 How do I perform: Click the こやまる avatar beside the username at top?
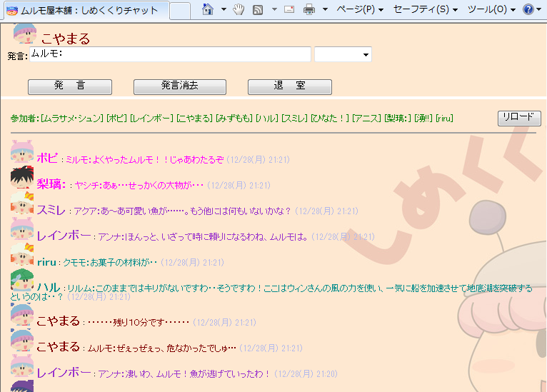pyautogui.click(x=24, y=34)
